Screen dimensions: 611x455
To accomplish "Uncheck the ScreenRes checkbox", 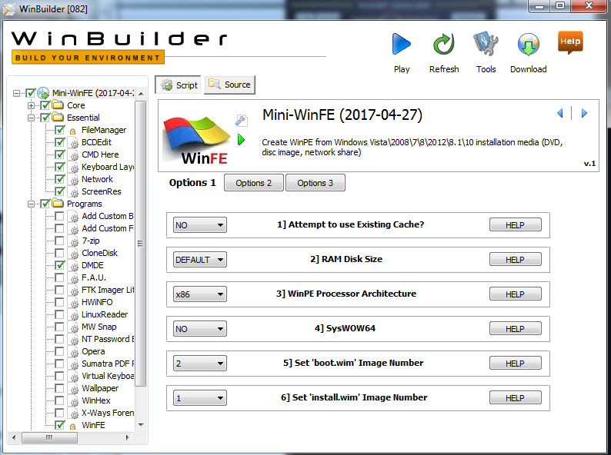I will (x=59, y=191).
